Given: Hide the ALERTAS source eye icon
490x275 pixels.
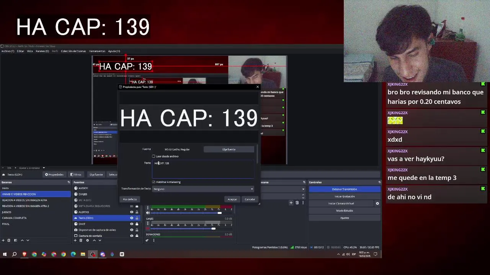Looking at the screenshot, I should point(132,212).
